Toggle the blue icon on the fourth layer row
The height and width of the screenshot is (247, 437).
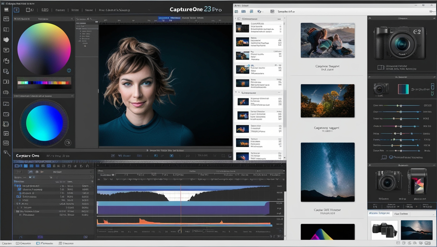coord(19,197)
